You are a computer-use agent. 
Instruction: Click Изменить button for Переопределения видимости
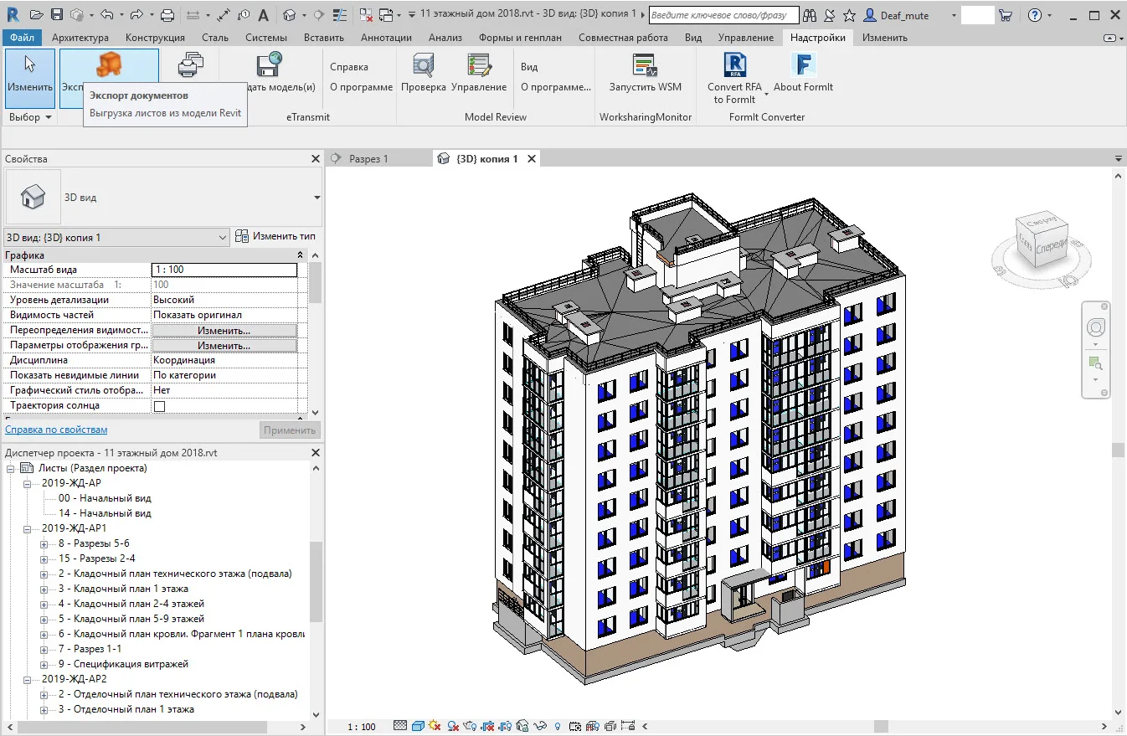pyautogui.click(x=224, y=331)
